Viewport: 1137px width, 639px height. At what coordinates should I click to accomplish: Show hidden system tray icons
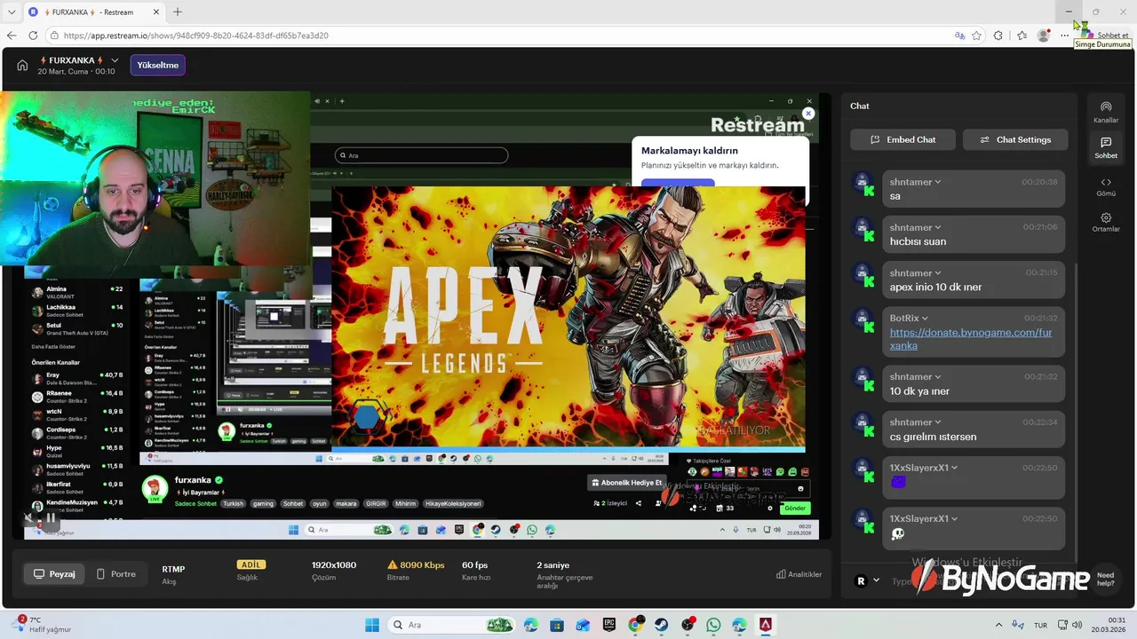[998, 625]
